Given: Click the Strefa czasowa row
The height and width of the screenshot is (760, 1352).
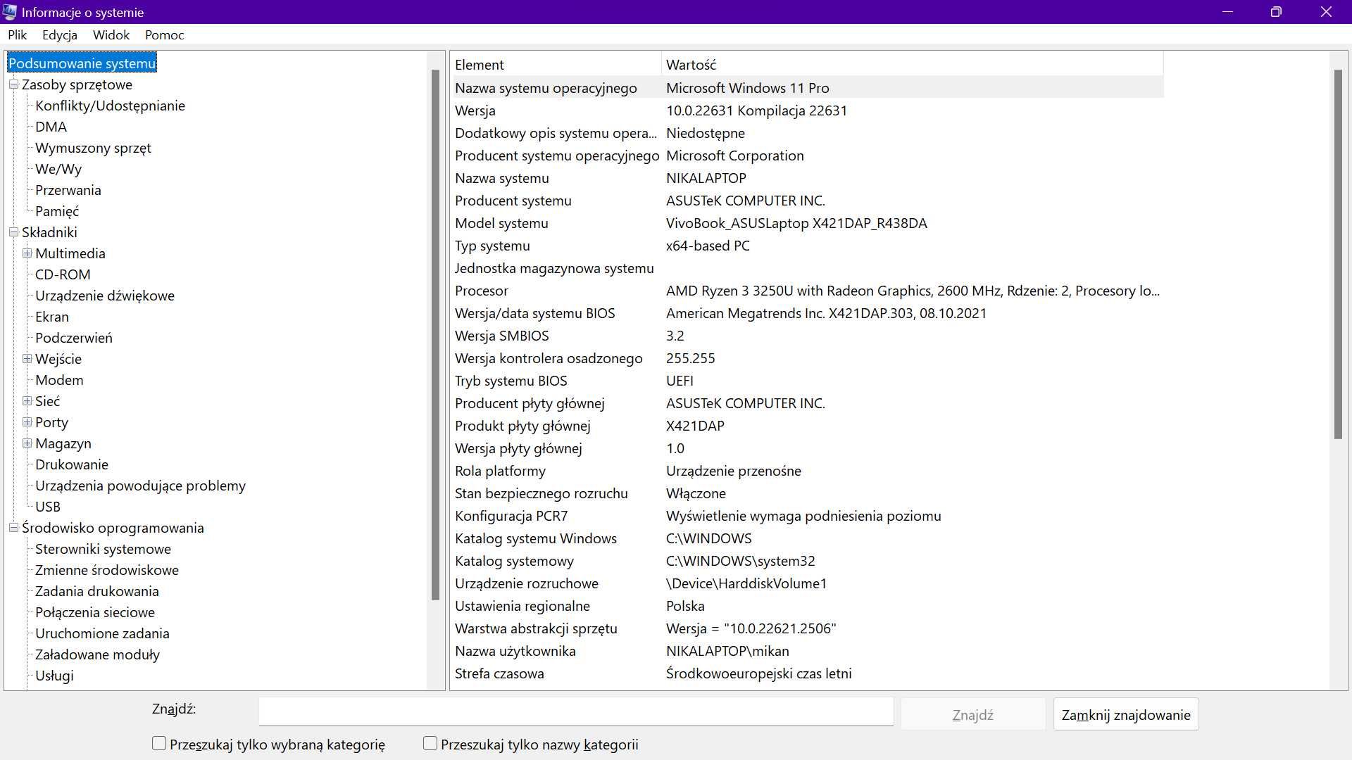Looking at the screenshot, I should point(807,673).
